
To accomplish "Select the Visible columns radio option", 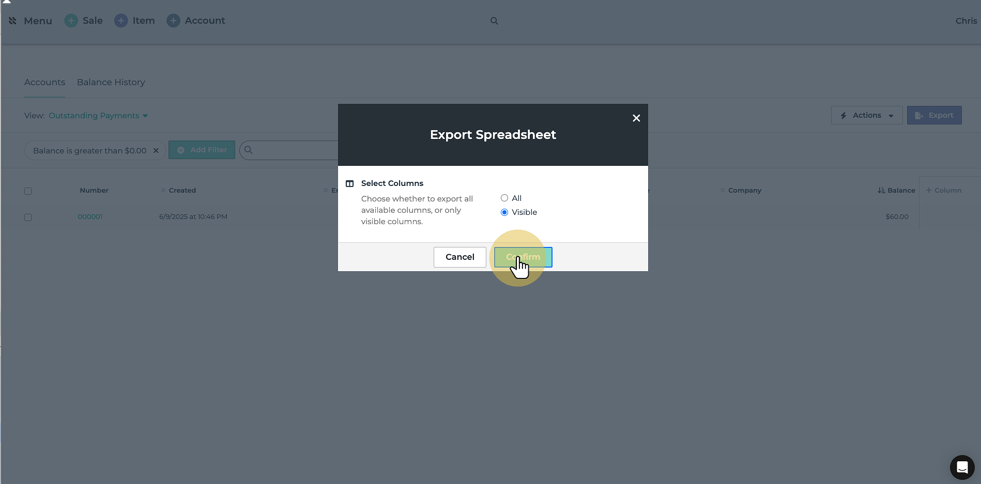I will click(x=504, y=212).
